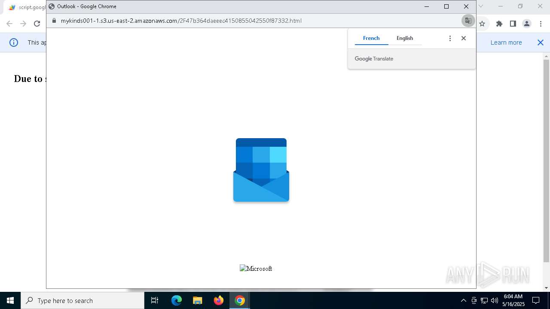Image resolution: width=550 pixels, height=309 pixels.
Task: Launch Microsoft Edge from the taskbar
Action: [177, 300]
